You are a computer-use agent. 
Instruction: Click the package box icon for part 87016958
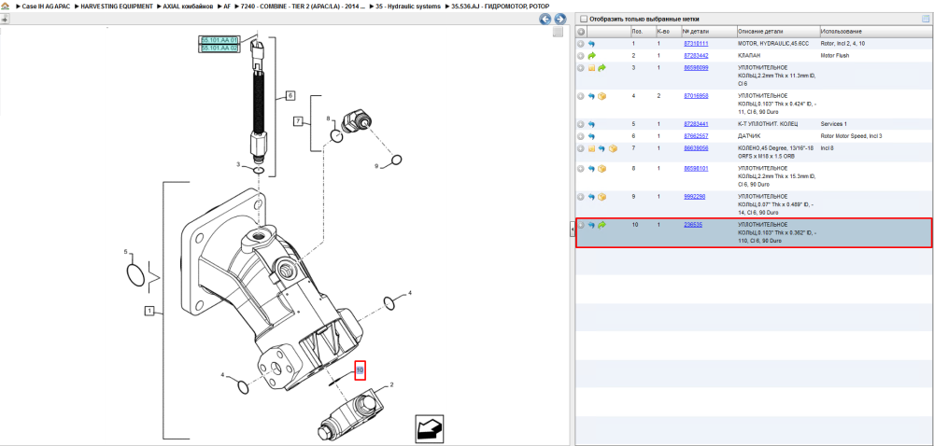coord(601,96)
